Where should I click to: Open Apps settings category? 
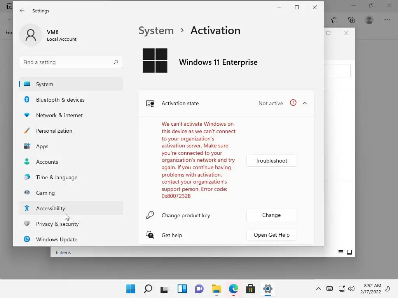pyautogui.click(x=71, y=146)
